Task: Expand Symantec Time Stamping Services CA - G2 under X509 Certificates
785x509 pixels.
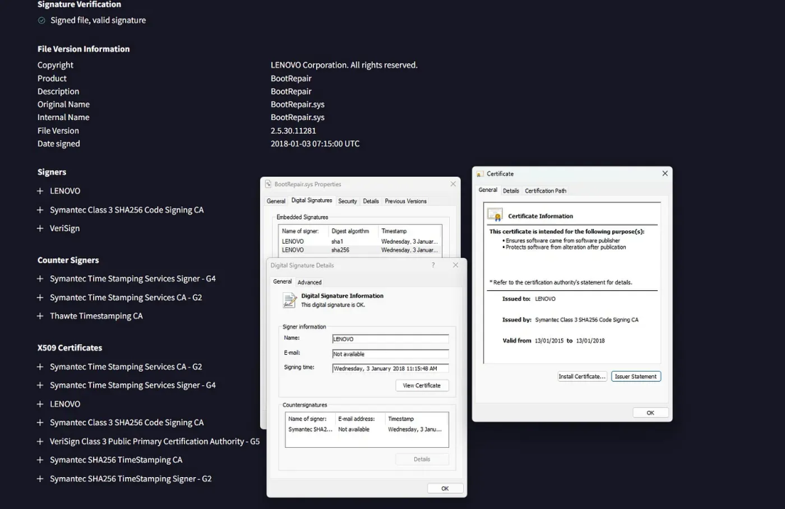Action: [x=40, y=366]
